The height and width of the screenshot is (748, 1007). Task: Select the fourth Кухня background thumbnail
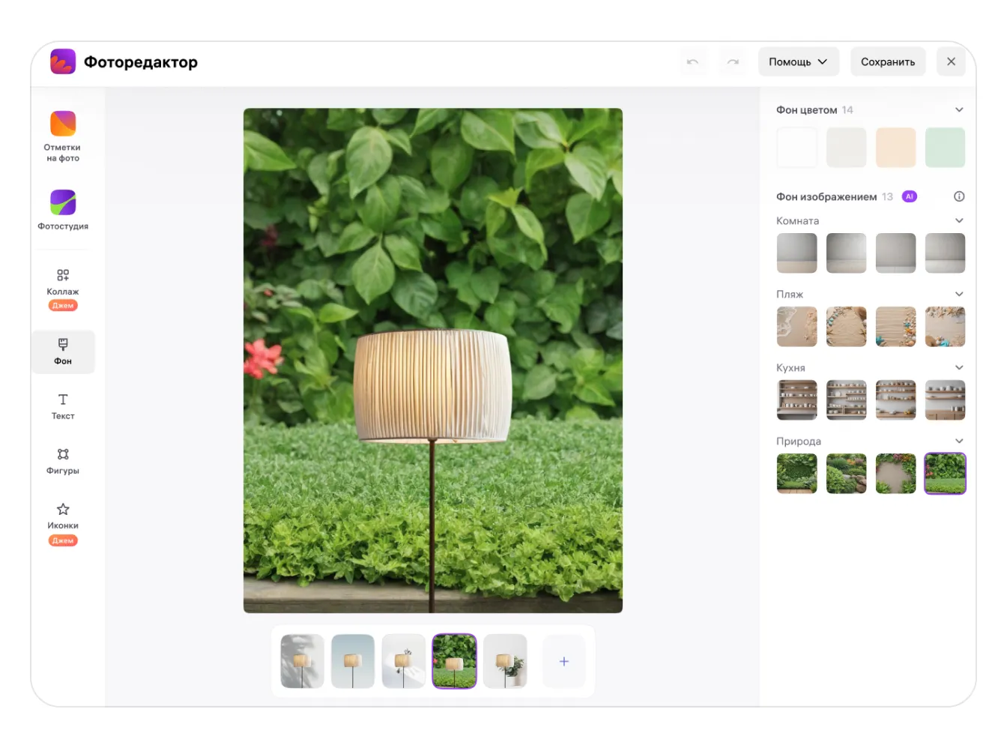[x=945, y=400]
